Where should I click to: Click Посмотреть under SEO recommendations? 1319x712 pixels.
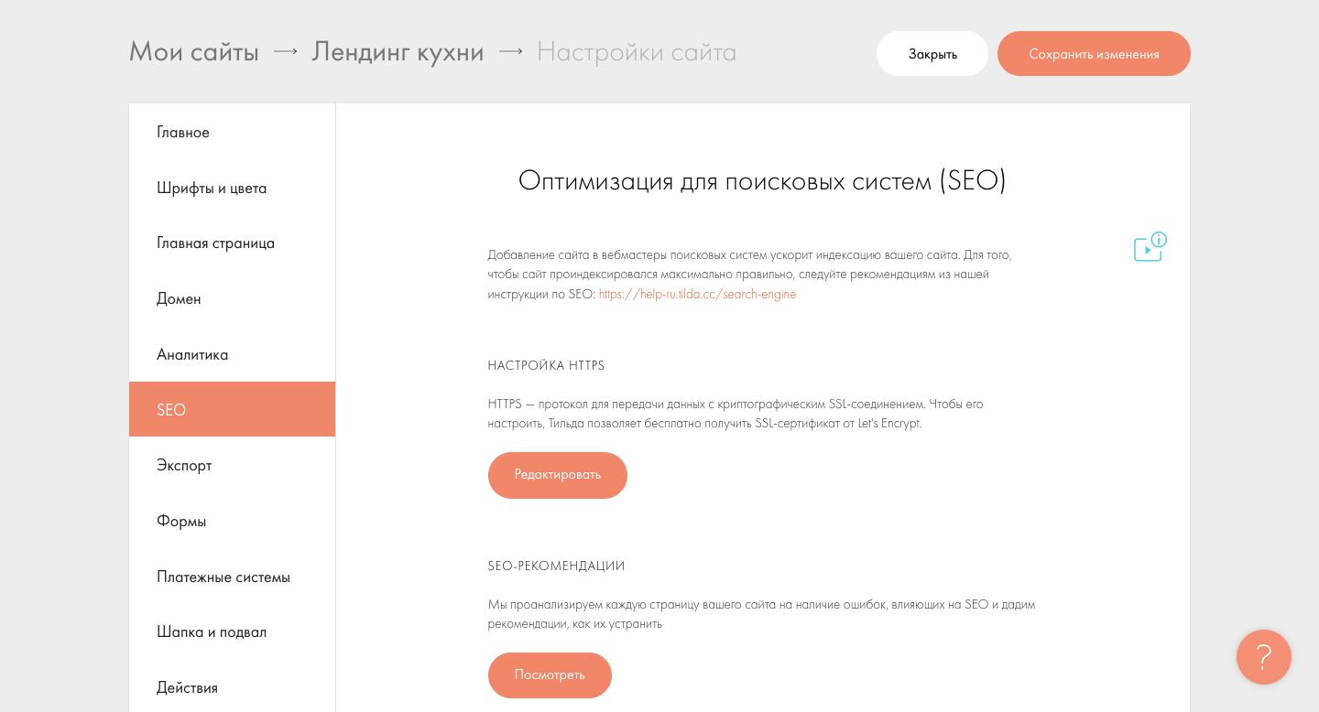(550, 675)
